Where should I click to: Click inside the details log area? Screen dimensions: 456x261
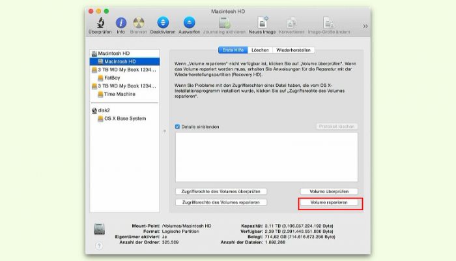(x=266, y=157)
